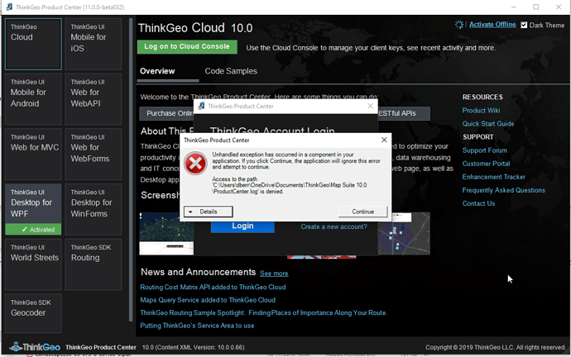Image resolution: width=571 pixels, height=357 pixels.
Task: Open Putting ThinkGeo's Service Area news link
Action: tap(198, 326)
